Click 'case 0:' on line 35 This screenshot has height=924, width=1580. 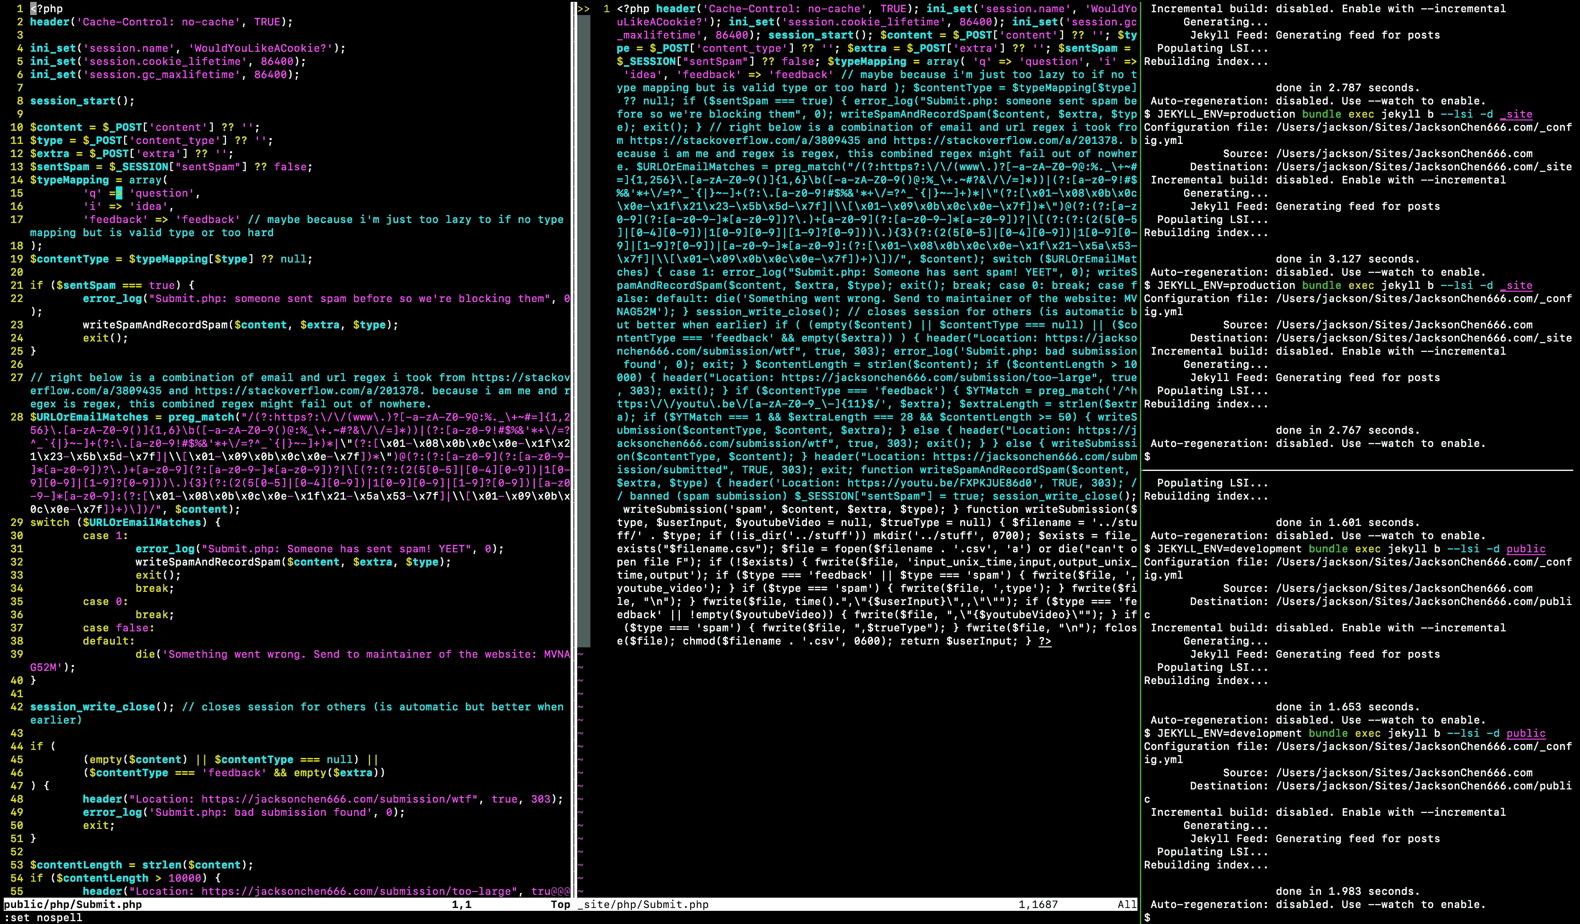pyautogui.click(x=105, y=601)
